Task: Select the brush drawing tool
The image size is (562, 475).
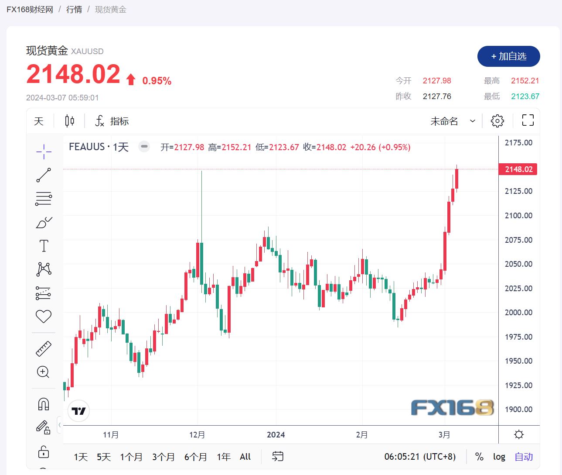Action: click(x=44, y=222)
